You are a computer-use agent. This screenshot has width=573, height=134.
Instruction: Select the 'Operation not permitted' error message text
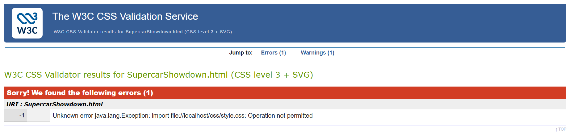coord(280,116)
